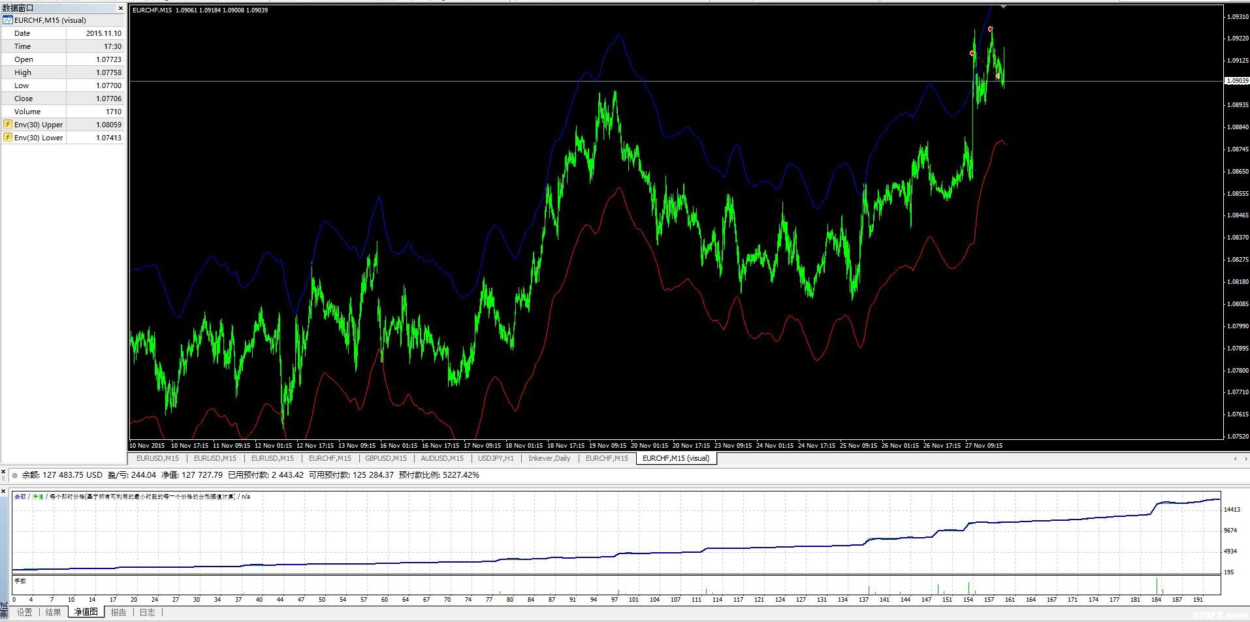
Task: Click the Open value 1.07723
Action: (x=108, y=59)
